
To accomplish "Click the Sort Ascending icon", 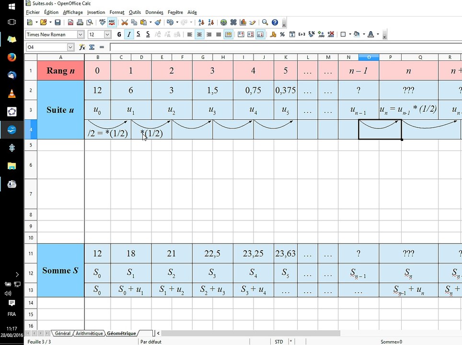I will [x=201, y=22].
